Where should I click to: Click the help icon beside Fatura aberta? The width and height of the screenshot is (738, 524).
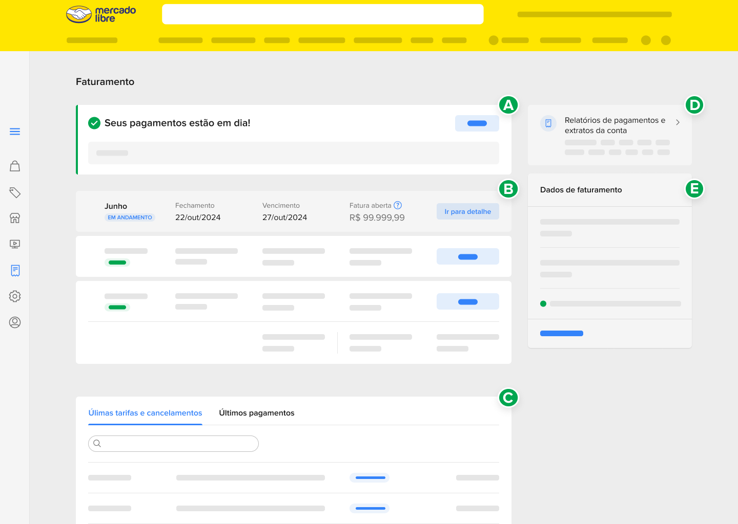click(x=398, y=205)
